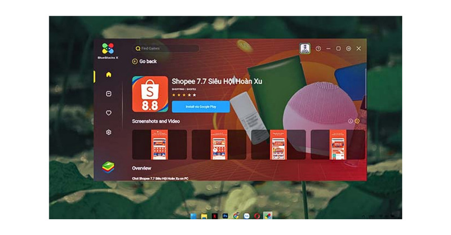Go back to previous page

(145, 61)
